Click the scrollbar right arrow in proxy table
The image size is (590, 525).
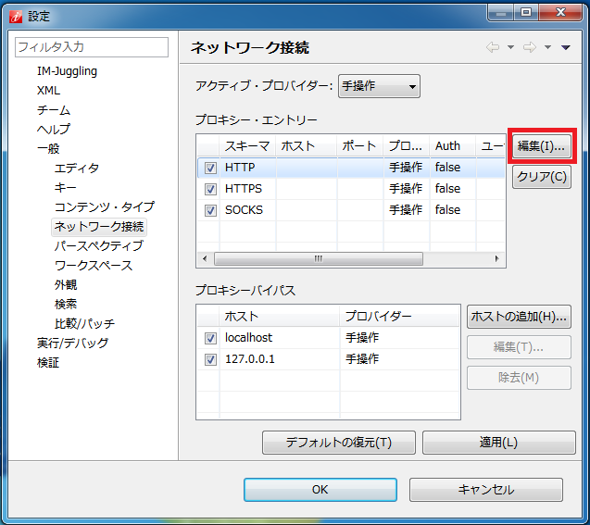[x=496, y=258]
